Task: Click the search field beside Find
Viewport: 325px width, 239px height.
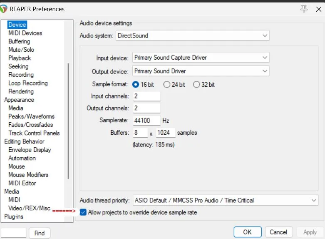Action: pos(14,233)
